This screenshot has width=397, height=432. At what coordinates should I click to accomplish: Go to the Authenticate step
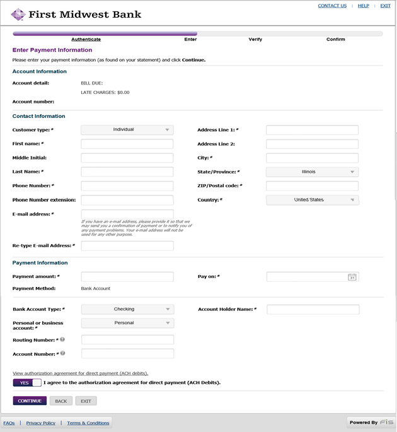[x=86, y=39]
